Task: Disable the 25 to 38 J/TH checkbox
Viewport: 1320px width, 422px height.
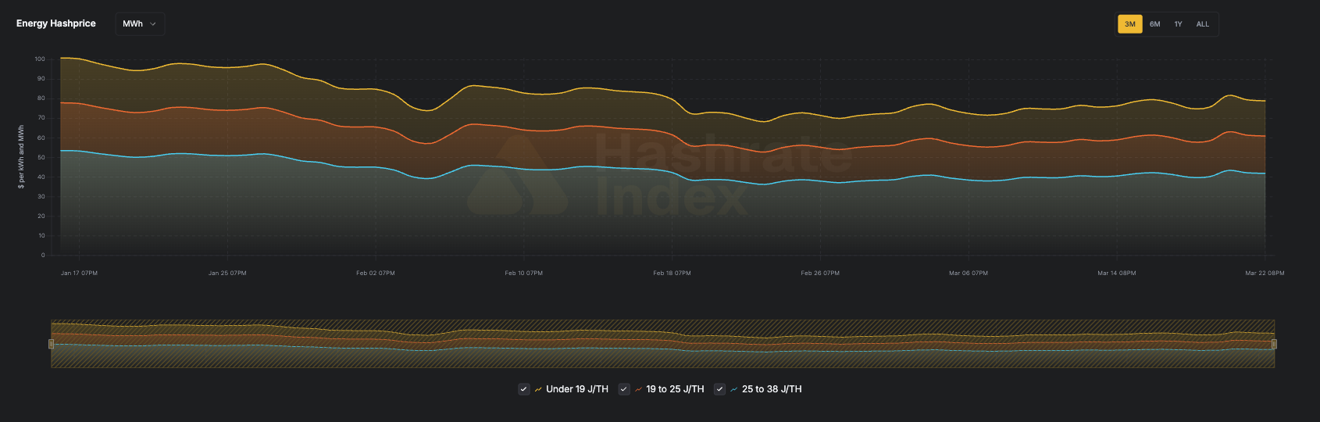Action: click(x=719, y=389)
